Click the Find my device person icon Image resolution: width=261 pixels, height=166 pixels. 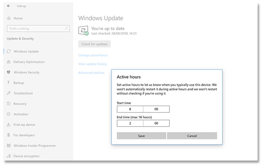tap(9, 124)
